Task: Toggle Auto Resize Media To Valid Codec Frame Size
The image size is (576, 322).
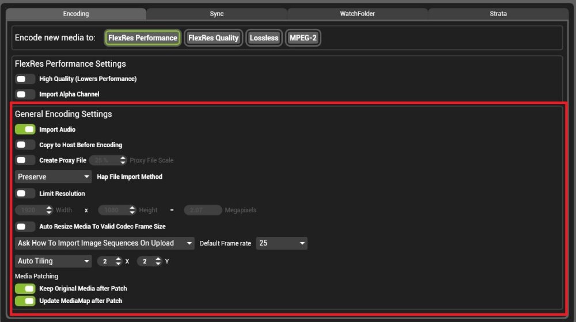Action: (25, 227)
